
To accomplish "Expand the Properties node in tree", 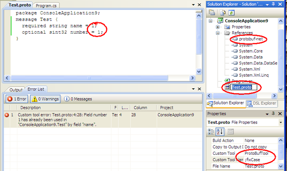I will [217, 27].
